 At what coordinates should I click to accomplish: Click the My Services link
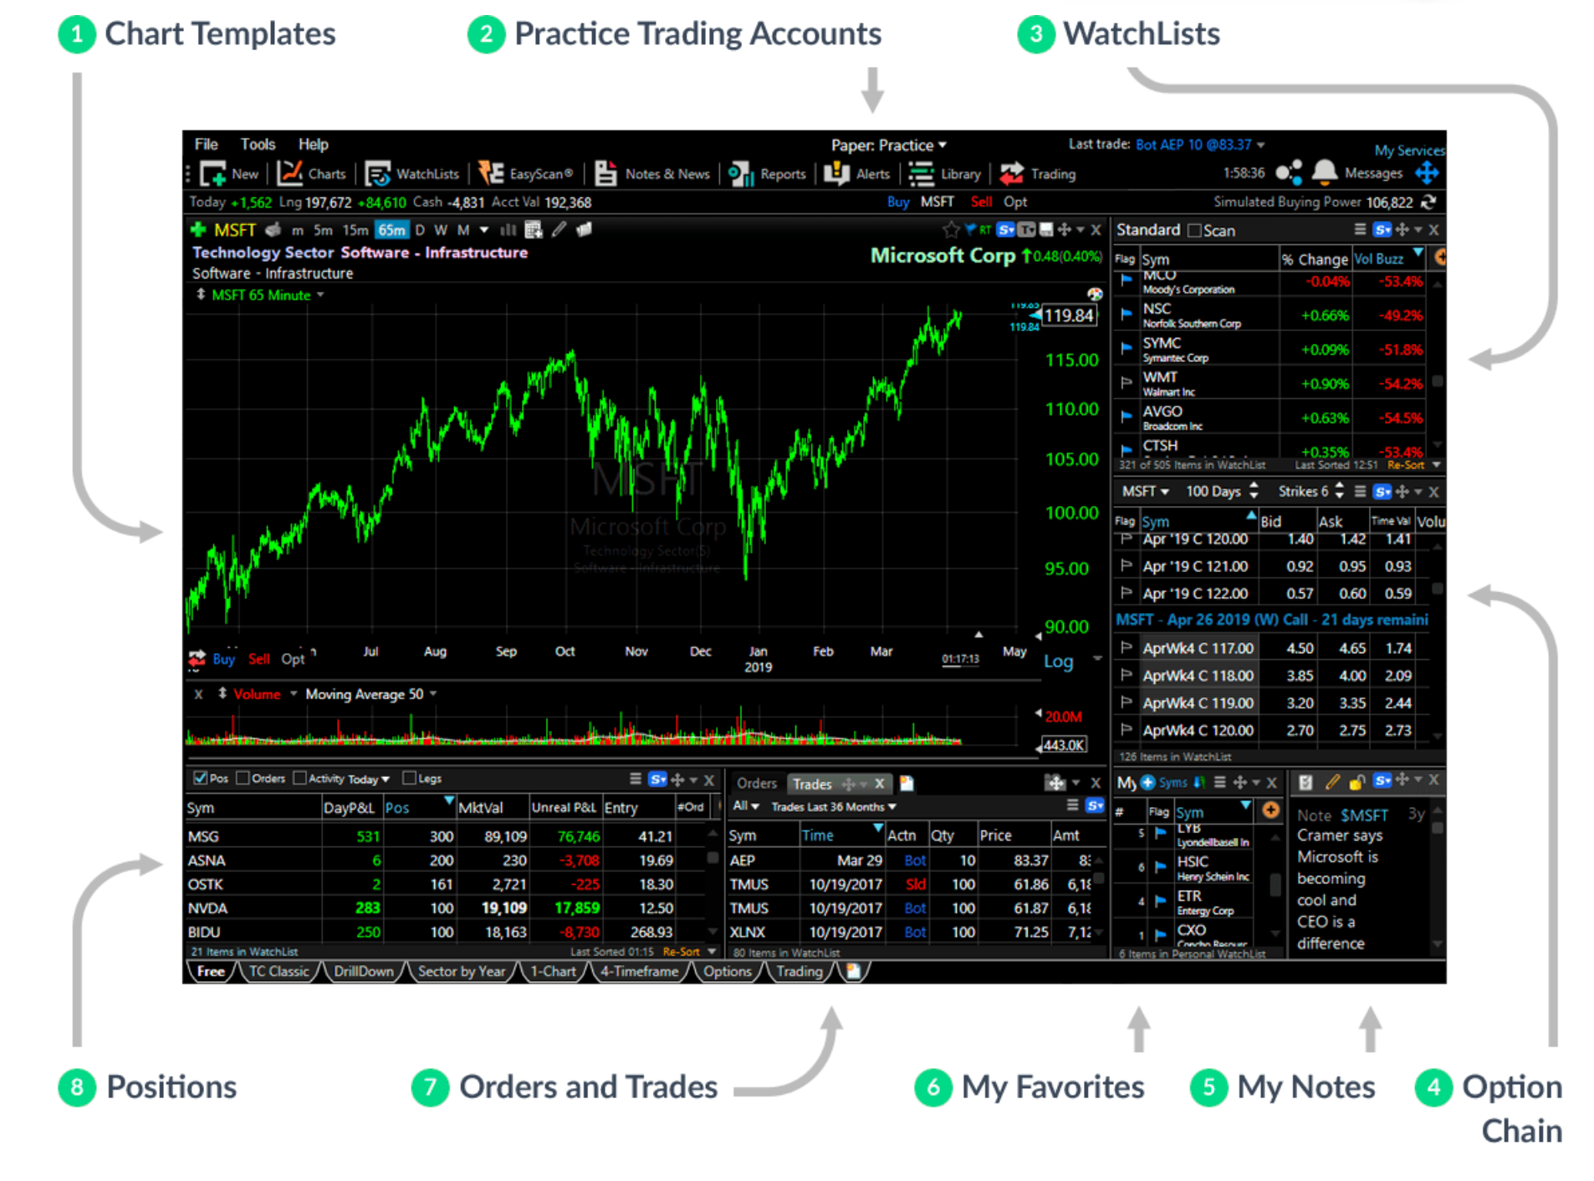[x=1408, y=151]
